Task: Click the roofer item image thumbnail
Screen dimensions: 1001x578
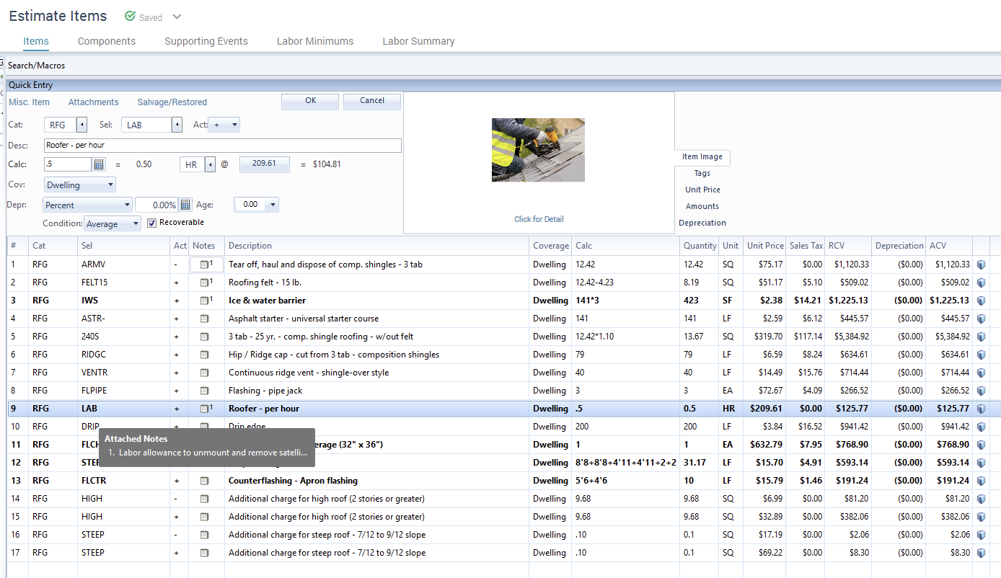Action: [538, 150]
